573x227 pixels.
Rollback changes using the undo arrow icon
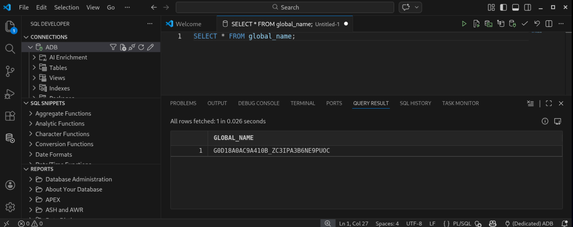(x=537, y=23)
